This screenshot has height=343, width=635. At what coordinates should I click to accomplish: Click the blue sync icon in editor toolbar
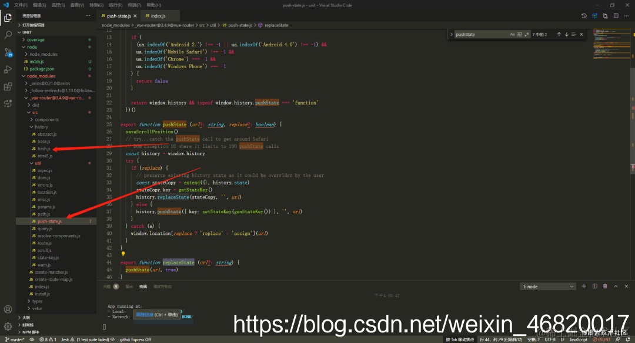click(x=594, y=16)
